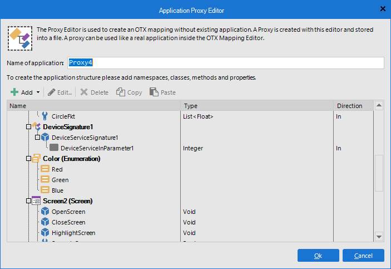The height and width of the screenshot is (269, 391).
Task: Select the CircleFkt wrench icon
Action: [x=44, y=116]
